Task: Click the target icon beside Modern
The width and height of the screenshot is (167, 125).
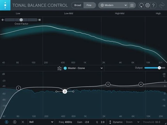Action: pyautogui.click(x=102, y=5)
